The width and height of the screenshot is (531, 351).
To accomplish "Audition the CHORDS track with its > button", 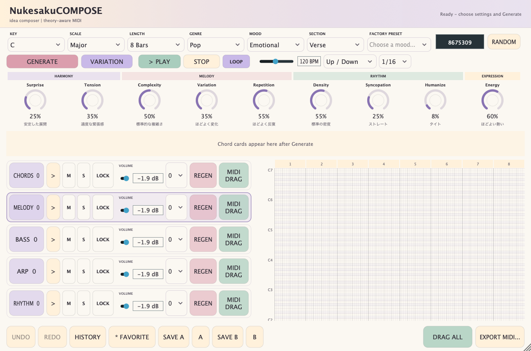I will (x=53, y=175).
